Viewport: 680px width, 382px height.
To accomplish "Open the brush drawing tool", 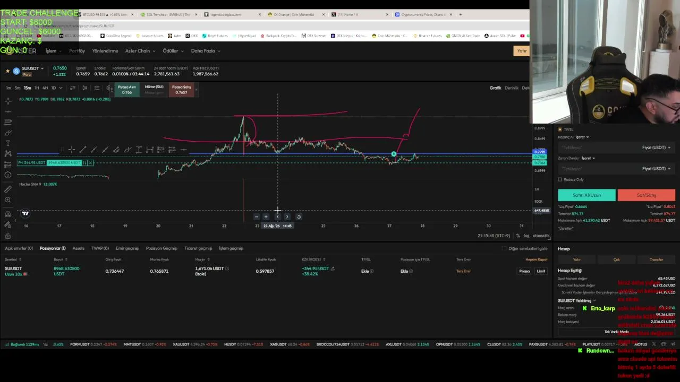I will pos(8,133).
